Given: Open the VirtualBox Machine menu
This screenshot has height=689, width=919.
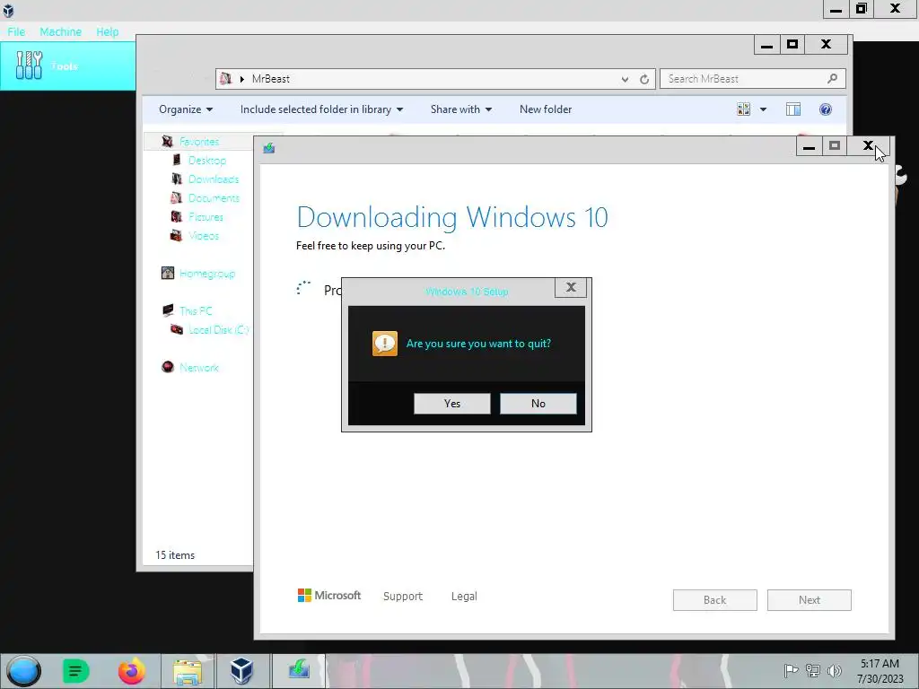Looking at the screenshot, I should coord(60,31).
